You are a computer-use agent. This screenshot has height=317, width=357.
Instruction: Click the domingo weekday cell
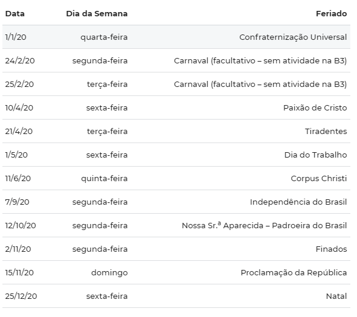tap(109, 273)
